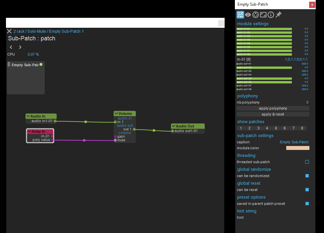This screenshot has height=233, width=324.
Task: Disable saved in parent patch preset
Action: (x=307, y=204)
